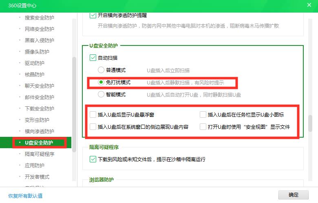Open 下载安全防护 settings
The width and height of the screenshot is (318, 203).
coord(40,108)
